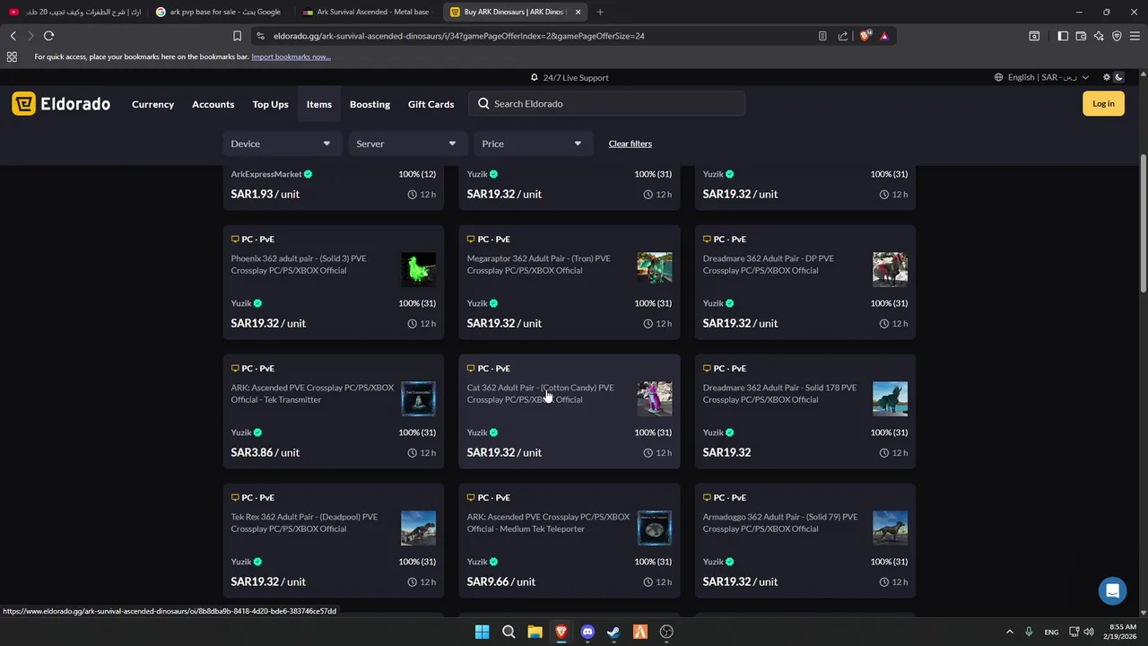
Task: Bookmark this page with the bookmark icon
Action: tap(237, 36)
